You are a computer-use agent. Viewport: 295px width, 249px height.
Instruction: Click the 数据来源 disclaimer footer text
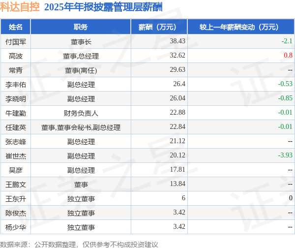pos(79,245)
